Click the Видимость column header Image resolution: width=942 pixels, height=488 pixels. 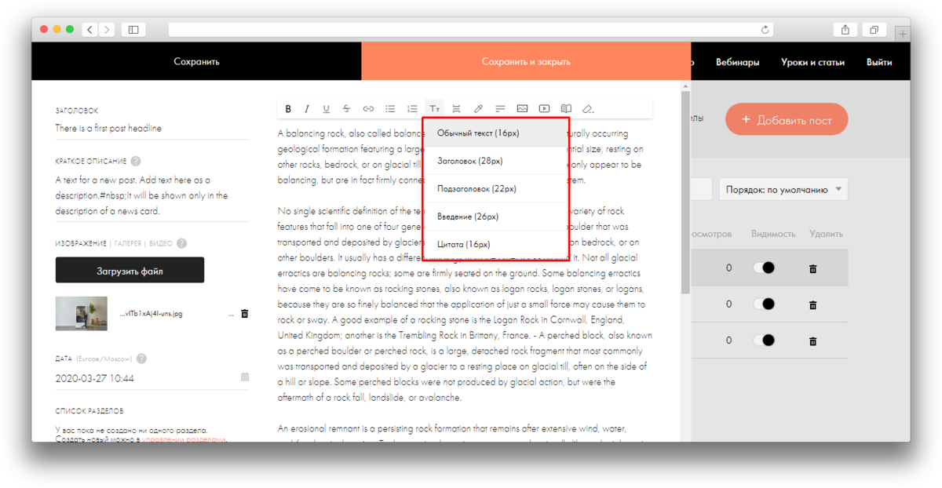point(773,234)
